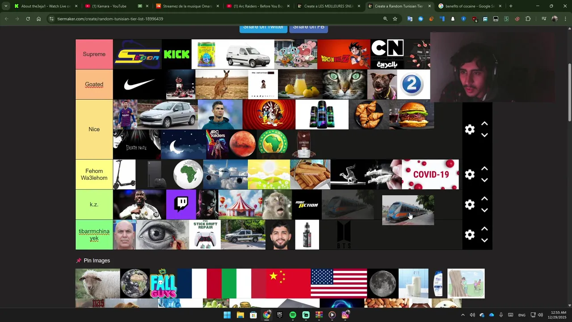The image size is (572, 322).
Task: Show hidden system tray icons
Action: pos(463,315)
